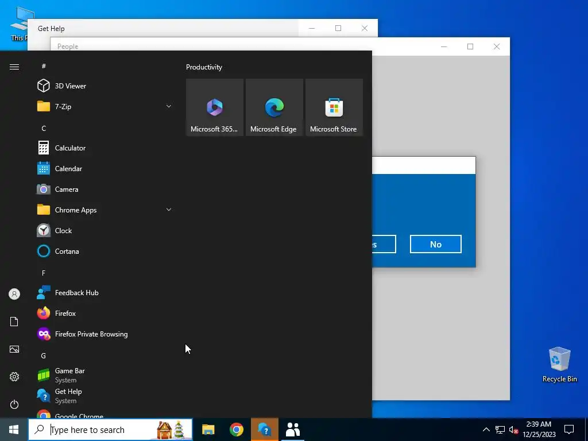Open Documents from Start sidebar
The width and height of the screenshot is (588, 441).
[14, 322]
